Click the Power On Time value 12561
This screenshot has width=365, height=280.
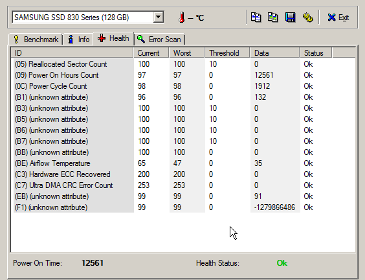point(93,263)
